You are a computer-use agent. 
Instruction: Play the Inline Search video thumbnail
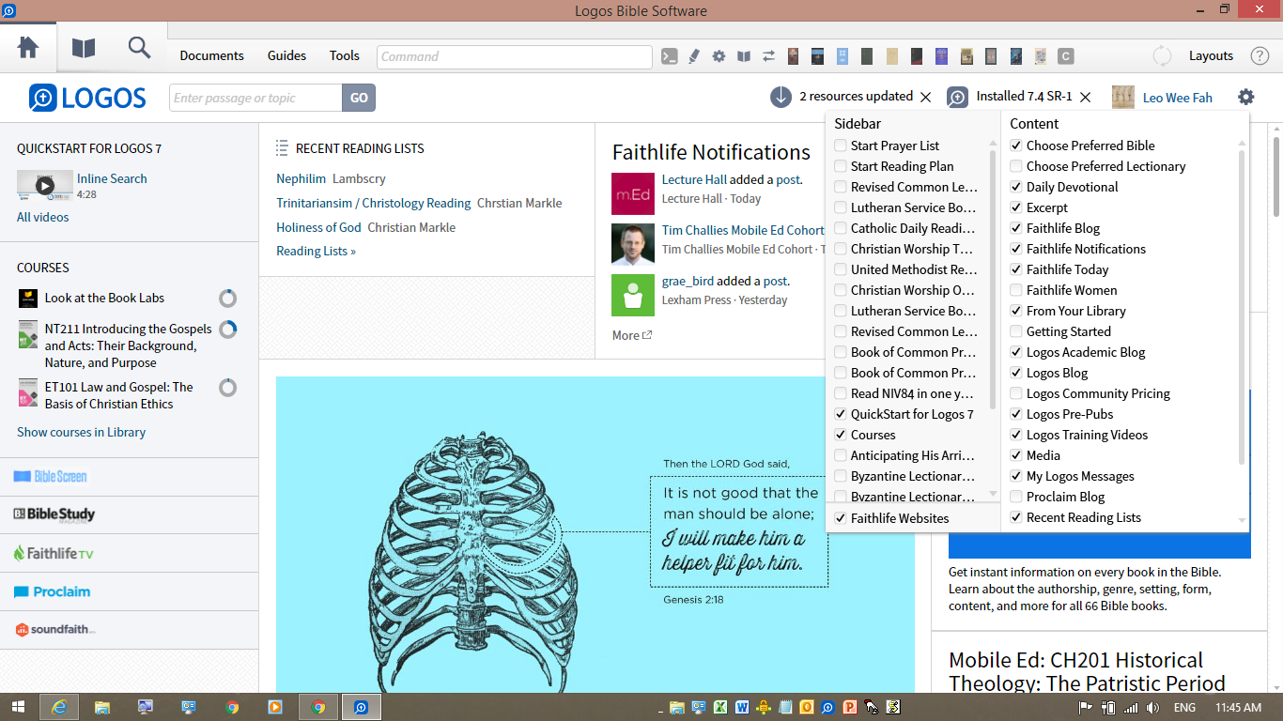(44, 186)
